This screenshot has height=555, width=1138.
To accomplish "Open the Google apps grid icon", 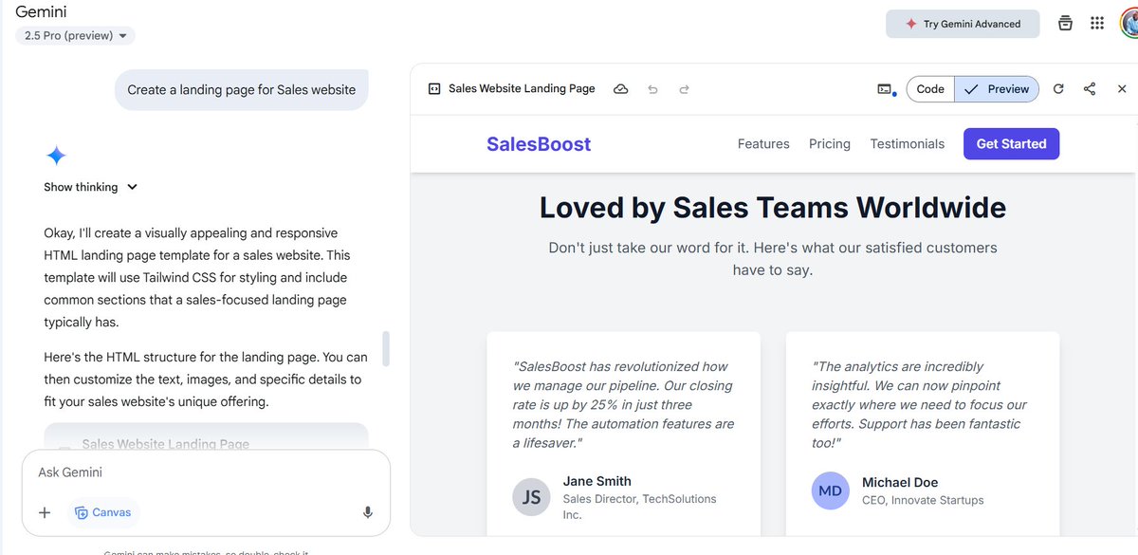I will coord(1097,24).
